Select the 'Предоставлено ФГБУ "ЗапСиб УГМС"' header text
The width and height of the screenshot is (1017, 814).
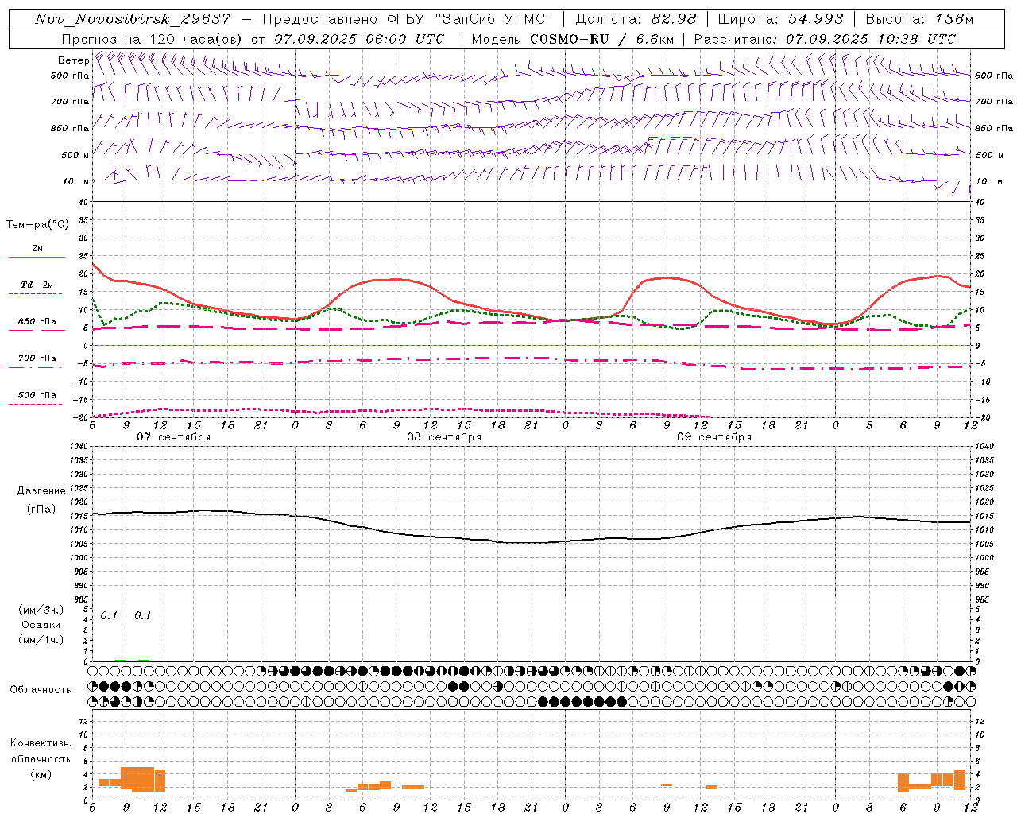click(407, 19)
